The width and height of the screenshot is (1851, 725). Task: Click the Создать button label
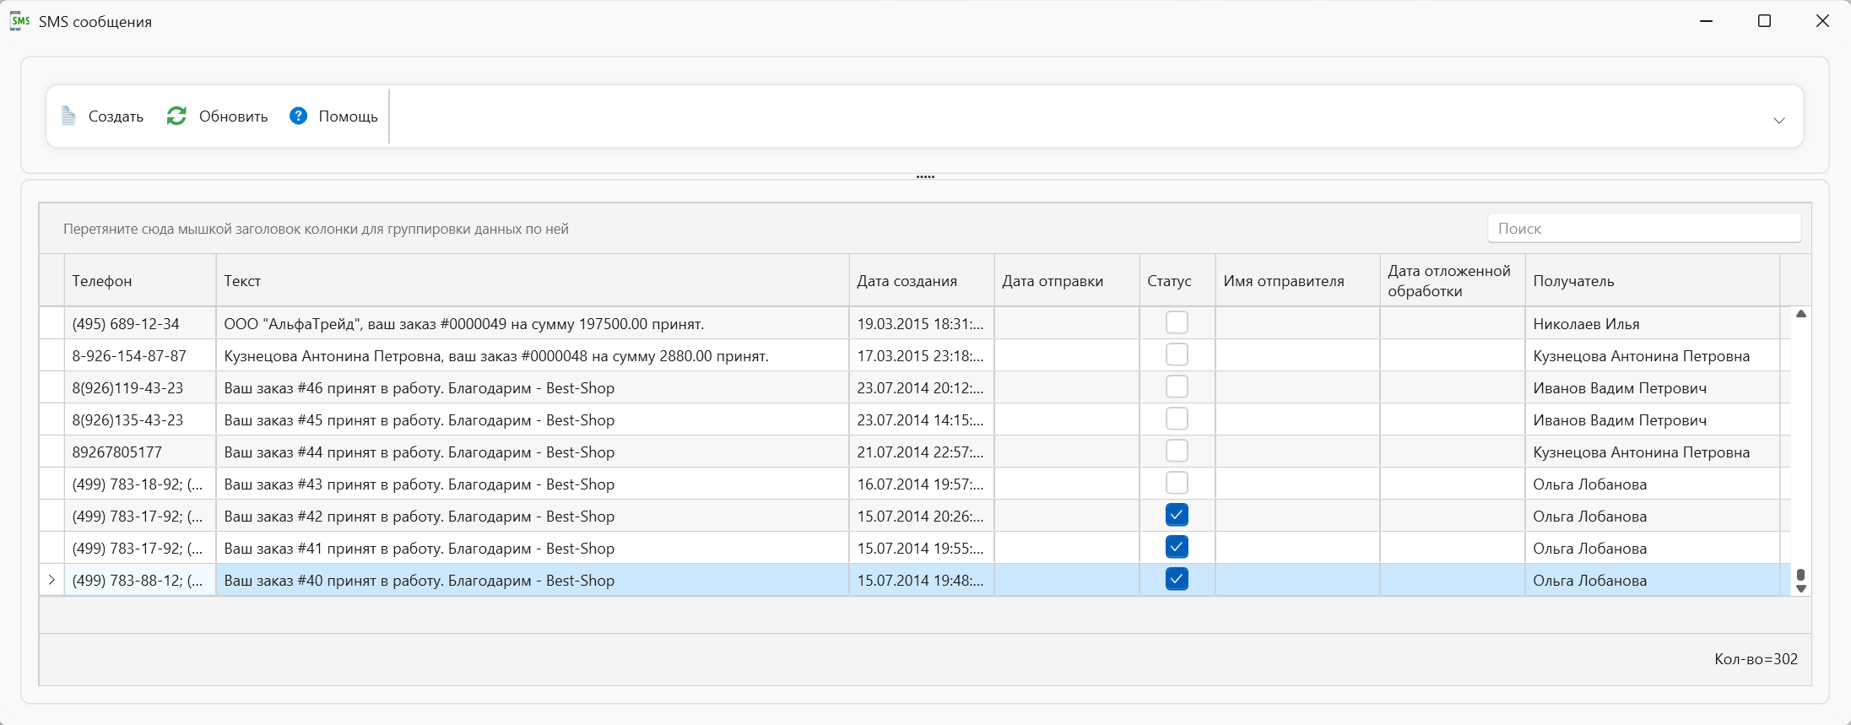(116, 116)
